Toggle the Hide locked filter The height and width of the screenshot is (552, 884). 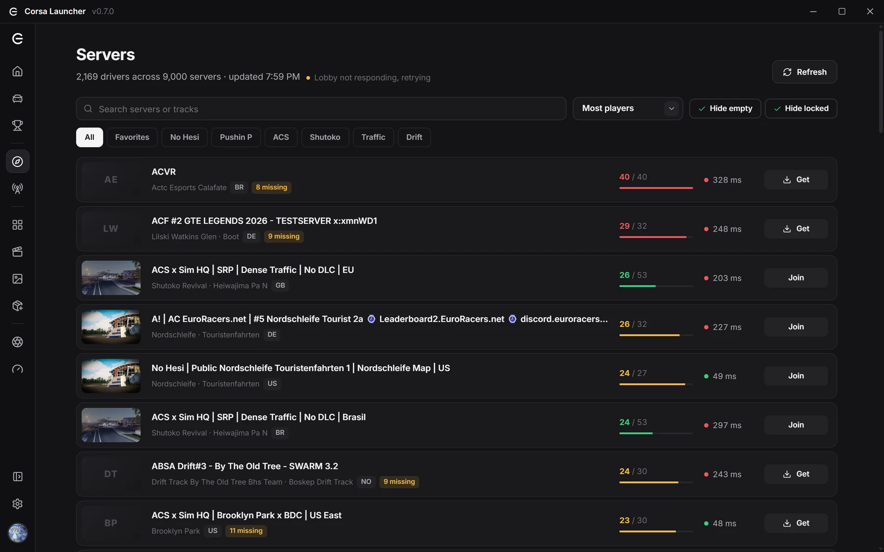point(801,108)
